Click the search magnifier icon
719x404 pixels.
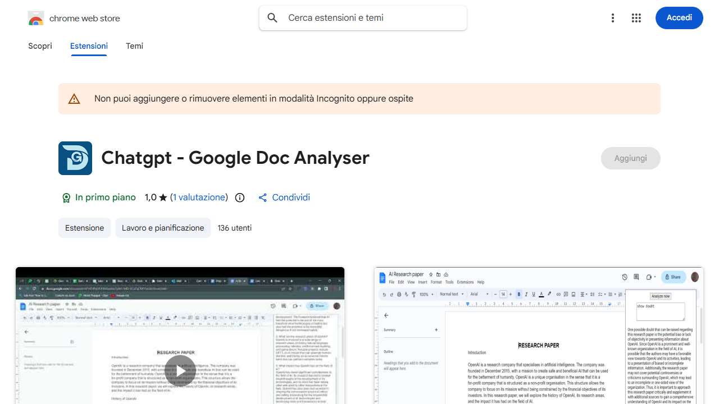(x=272, y=18)
